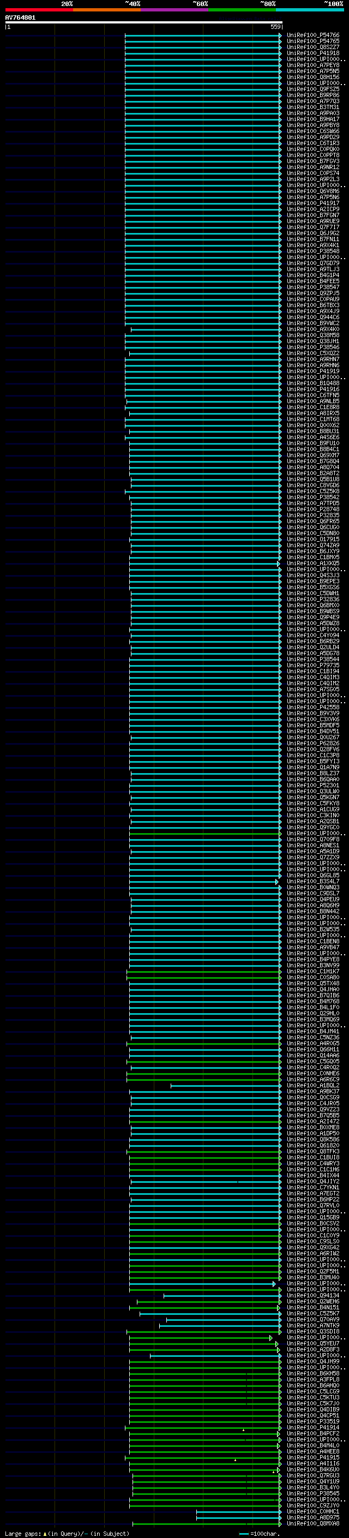
Task: Open the UniRef100_A8D975 entry
Action: click(312, 1517)
